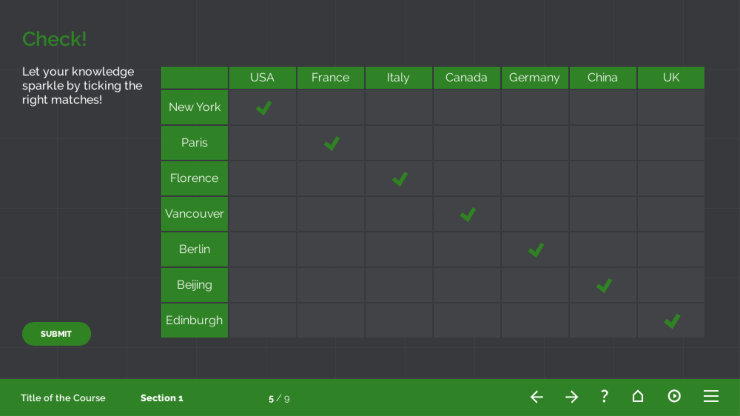Tick Florence under Germany column
The image size is (740, 416).
pos(535,178)
